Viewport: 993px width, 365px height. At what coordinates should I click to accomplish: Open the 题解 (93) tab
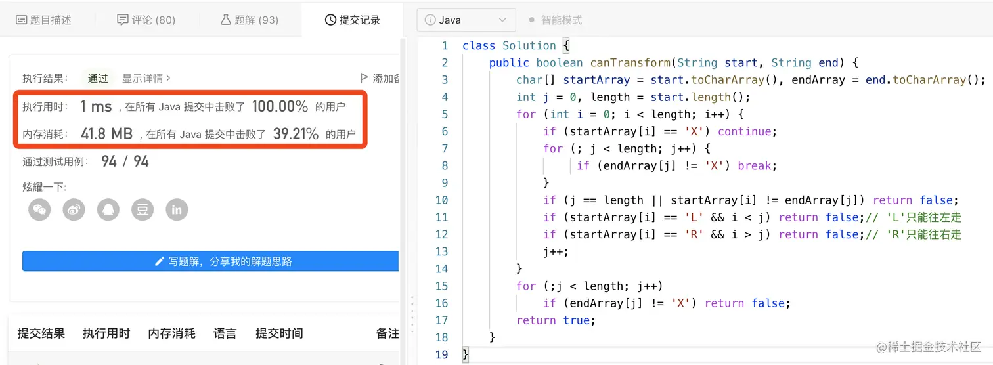(250, 20)
